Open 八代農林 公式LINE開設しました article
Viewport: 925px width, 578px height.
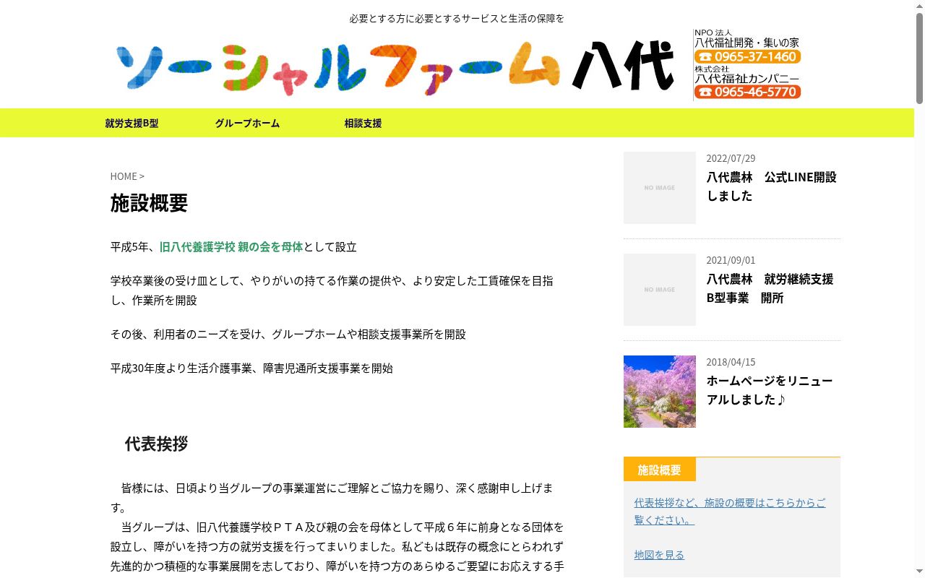pos(771,186)
